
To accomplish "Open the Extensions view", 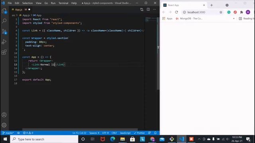I will pyautogui.click(x=4, y=52).
